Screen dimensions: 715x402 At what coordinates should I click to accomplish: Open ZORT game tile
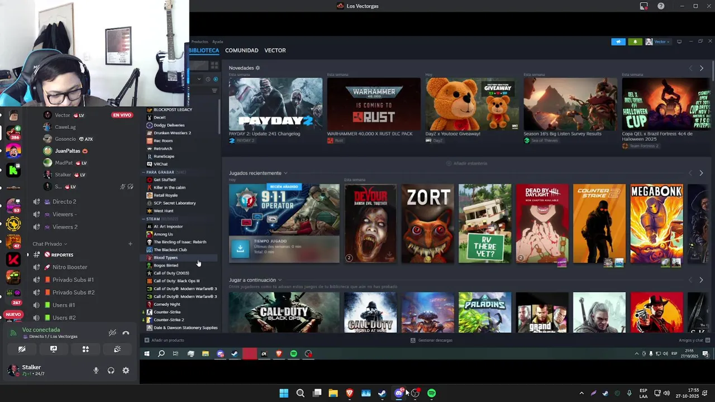coord(427,223)
